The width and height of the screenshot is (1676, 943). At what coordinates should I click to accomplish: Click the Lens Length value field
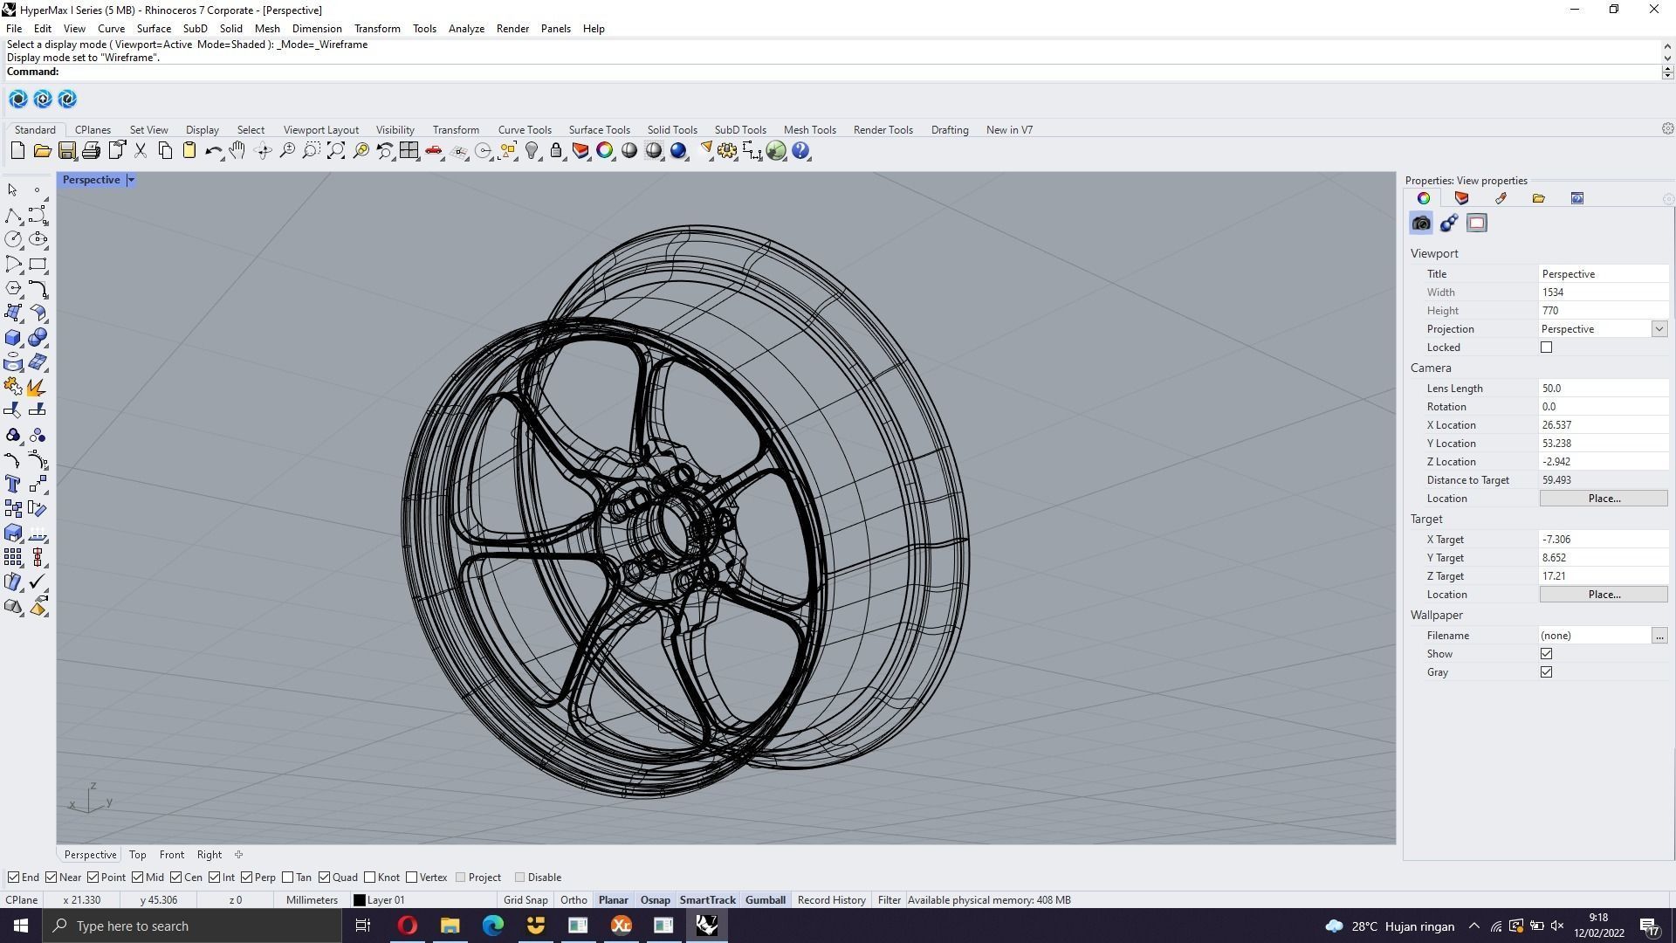click(1603, 389)
